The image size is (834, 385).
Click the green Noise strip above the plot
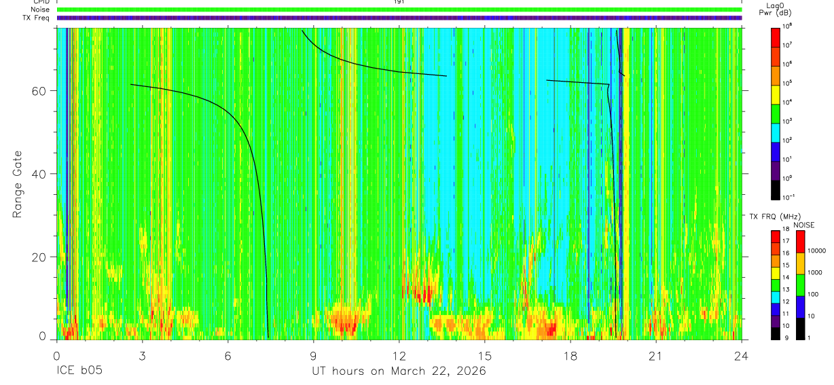[x=399, y=10]
